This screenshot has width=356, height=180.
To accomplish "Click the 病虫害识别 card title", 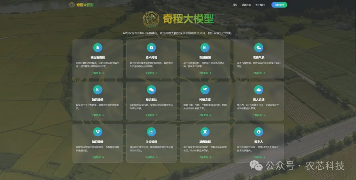I will pos(98,57).
